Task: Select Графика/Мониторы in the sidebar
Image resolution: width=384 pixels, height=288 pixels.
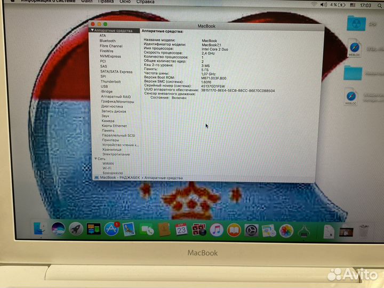Action: [117, 101]
